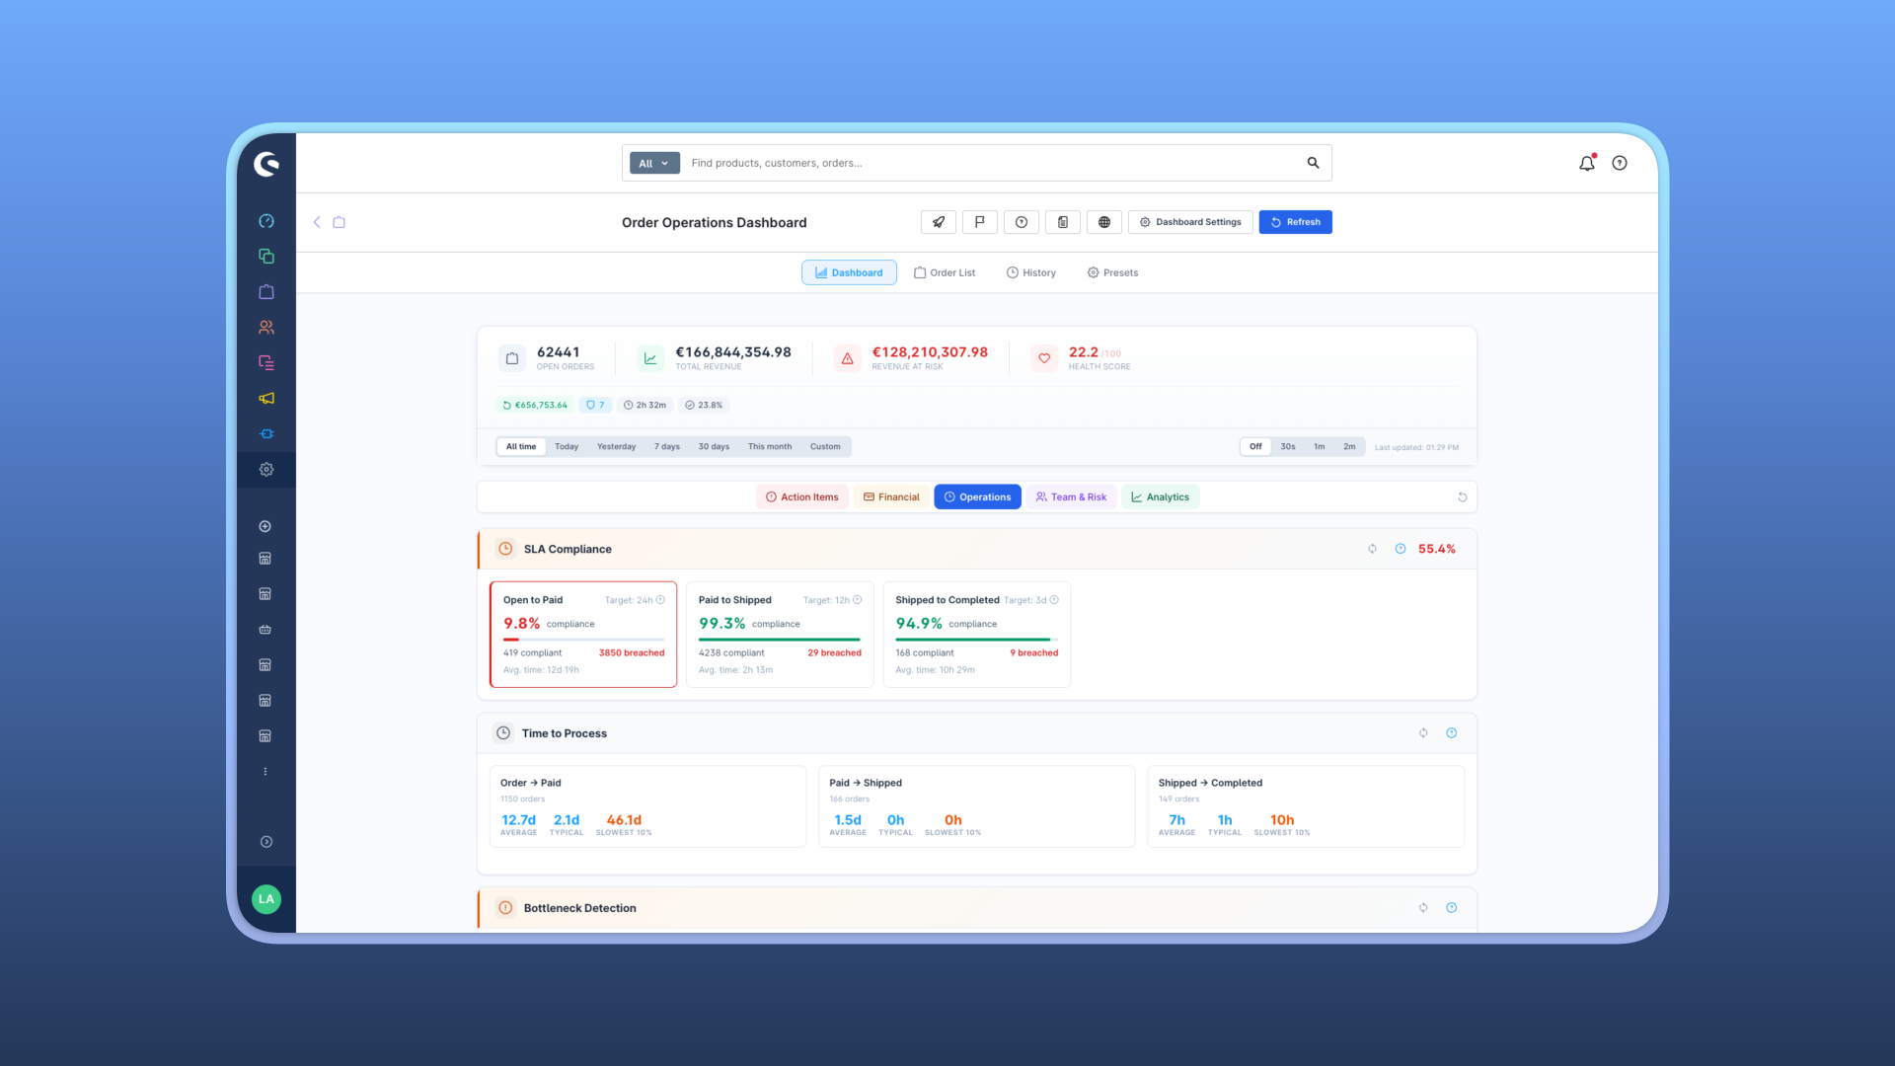The height and width of the screenshot is (1066, 1895).
Task: Expand more sidebar items via three dots
Action: click(265, 772)
